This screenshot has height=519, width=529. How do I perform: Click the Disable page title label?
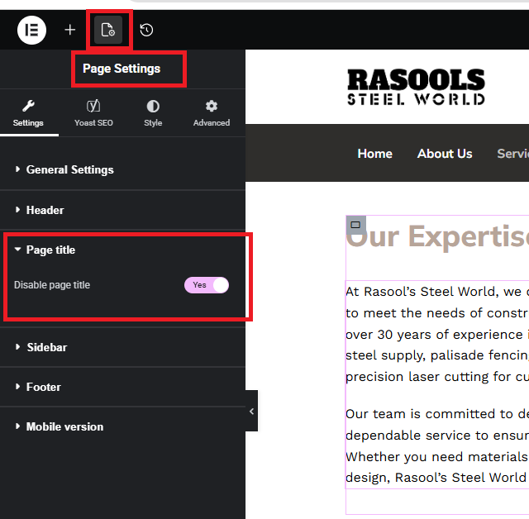point(52,285)
